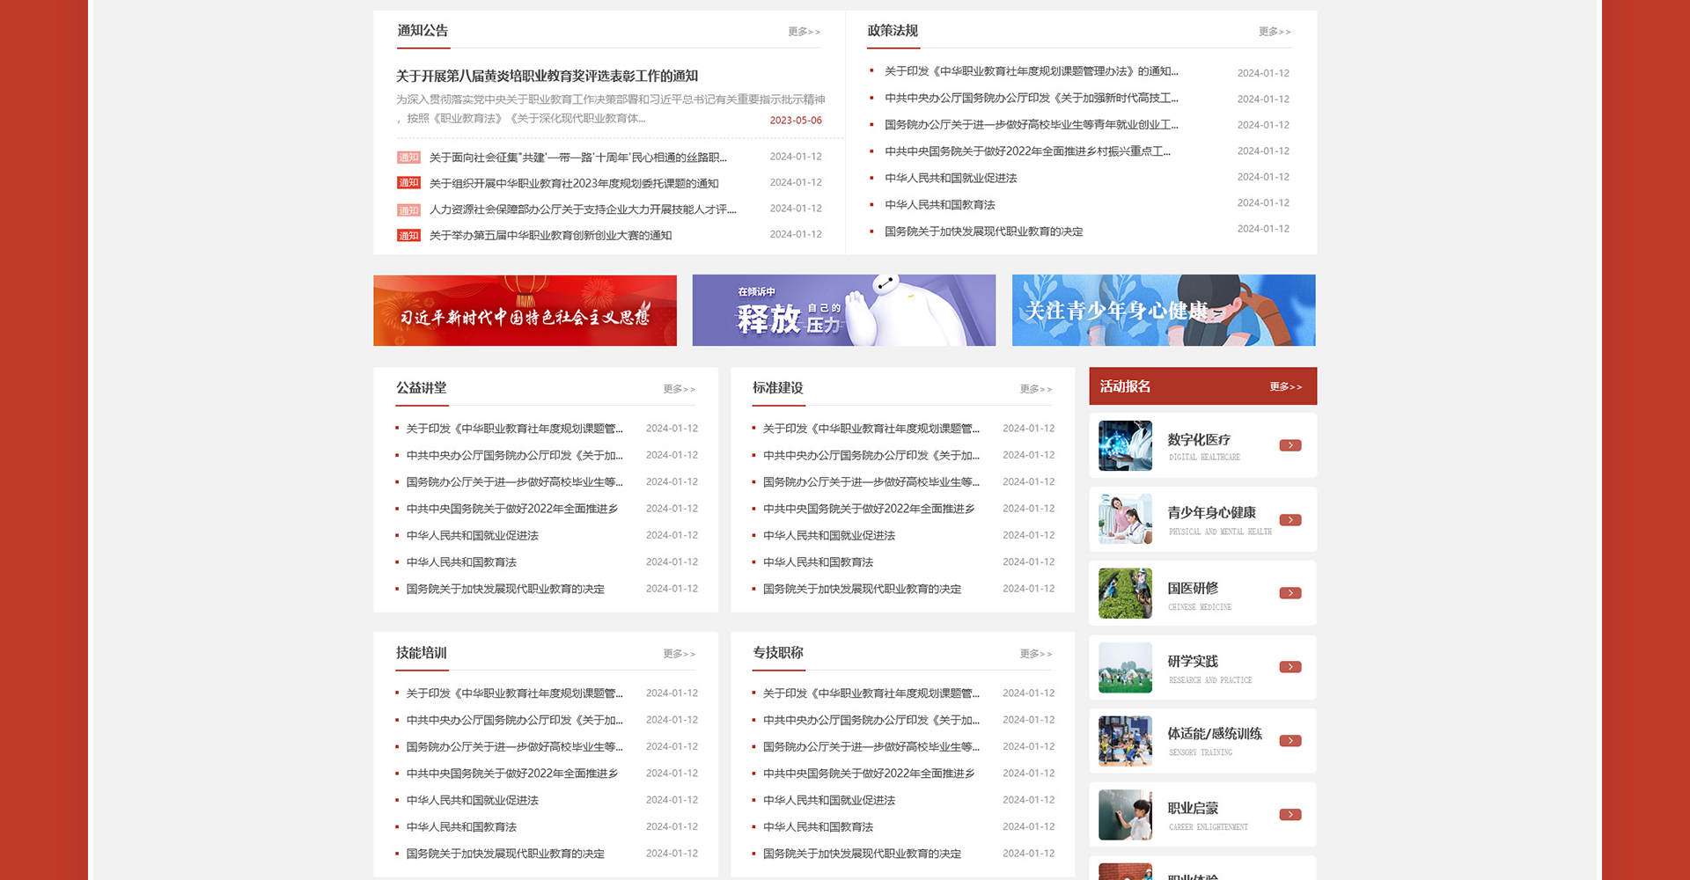
Task: Open the 第八届黄炎培职业教育奖 headline article
Action: (547, 77)
